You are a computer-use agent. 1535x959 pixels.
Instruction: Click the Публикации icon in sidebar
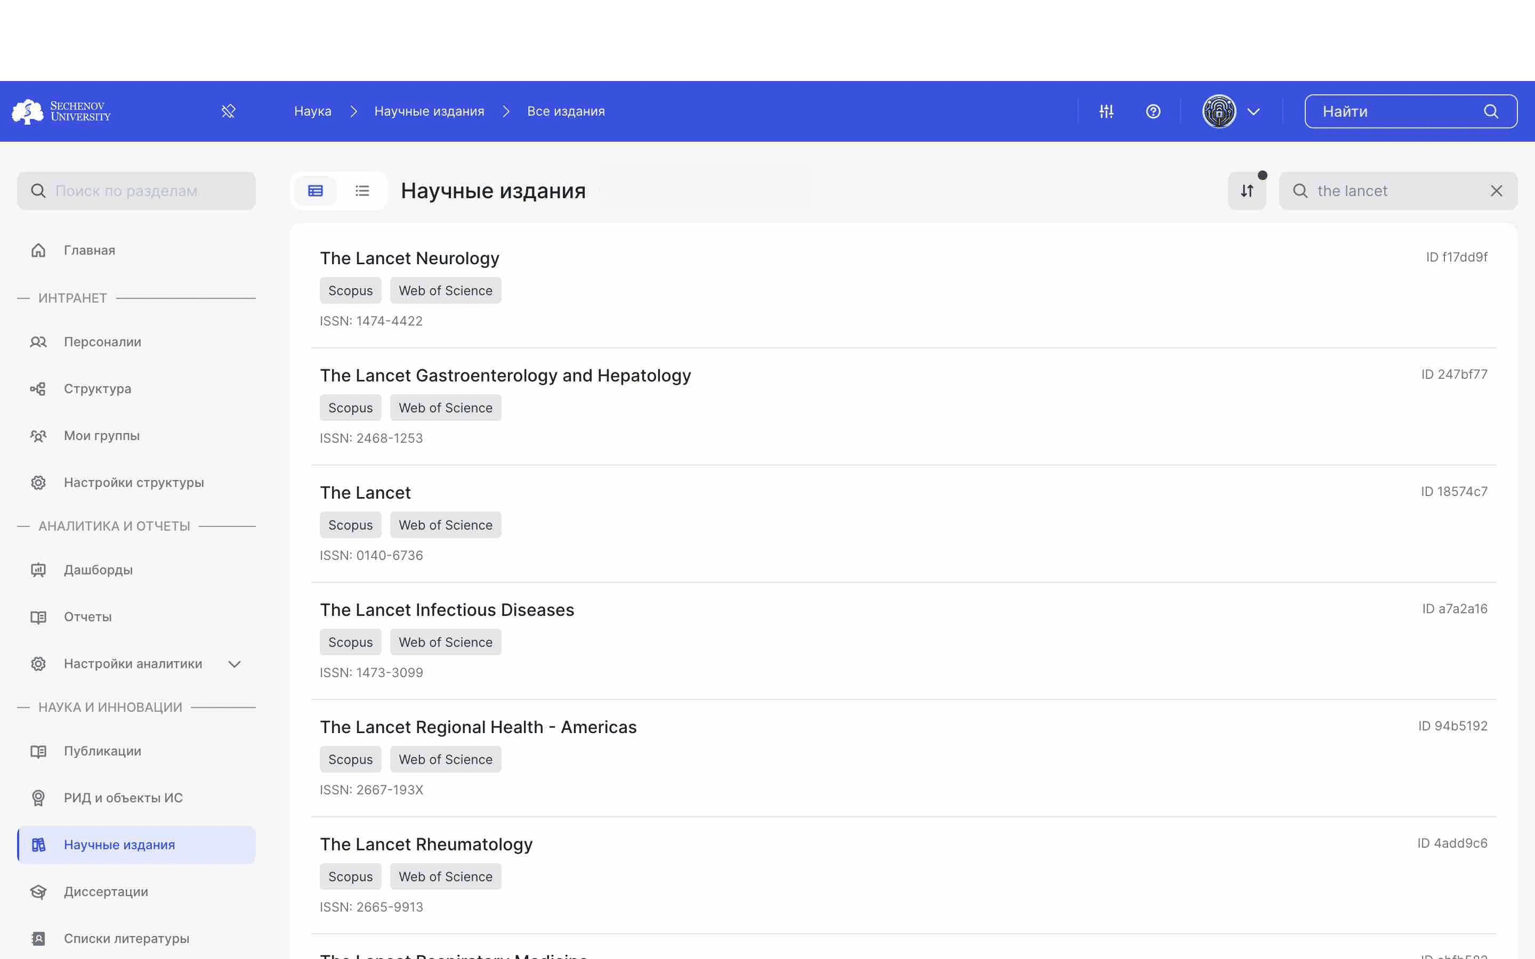(x=38, y=752)
